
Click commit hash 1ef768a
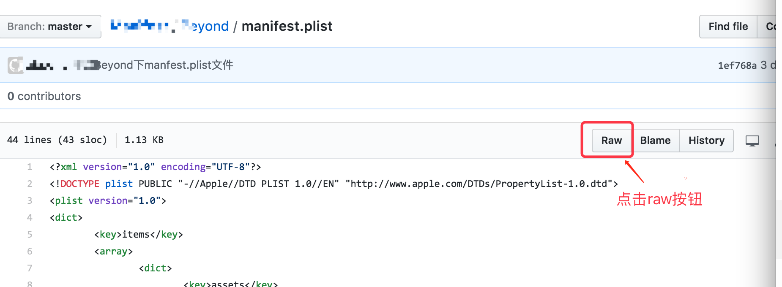point(737,65)
